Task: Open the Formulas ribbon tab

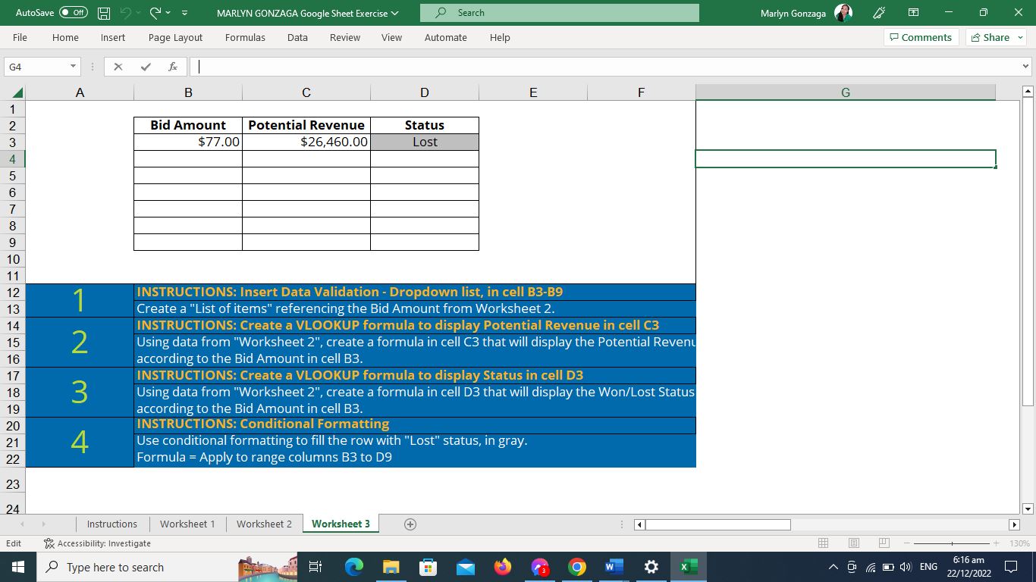Action: click(245, 37)
